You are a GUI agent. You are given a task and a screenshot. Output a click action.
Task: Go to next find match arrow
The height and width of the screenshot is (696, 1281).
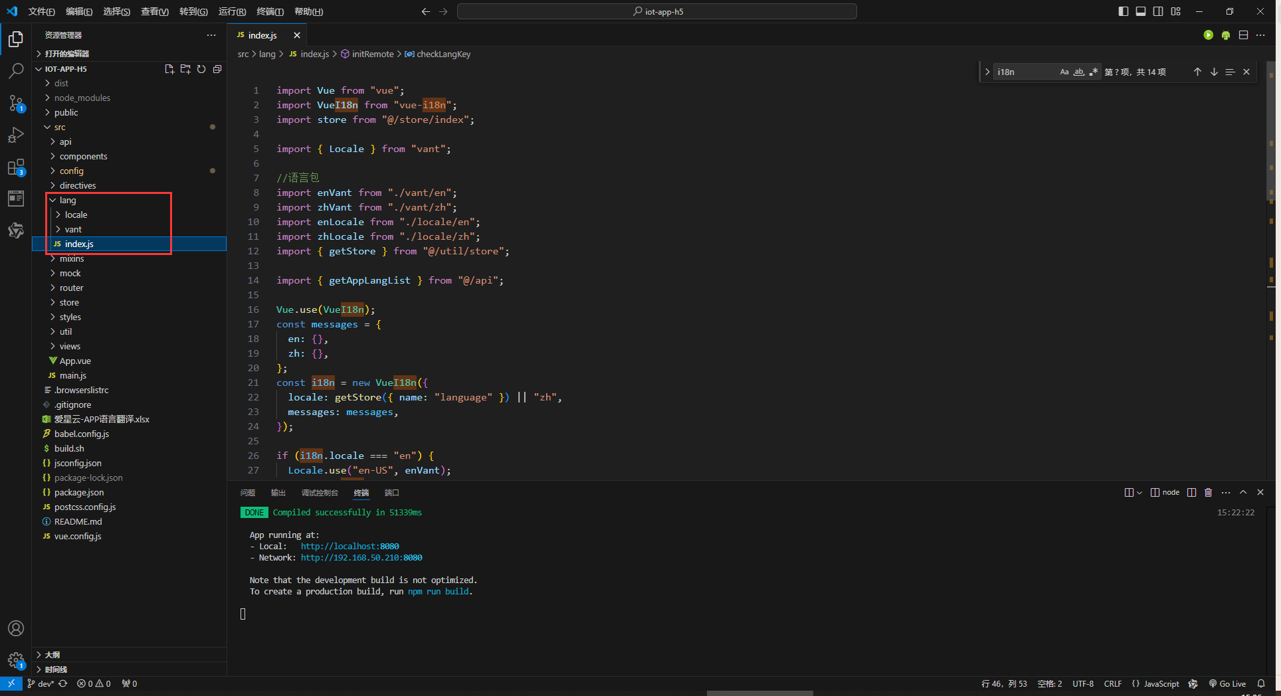[1214, 72]
